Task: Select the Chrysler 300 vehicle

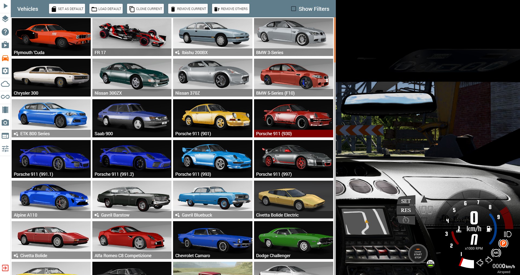Action: [x=51, y=78]
